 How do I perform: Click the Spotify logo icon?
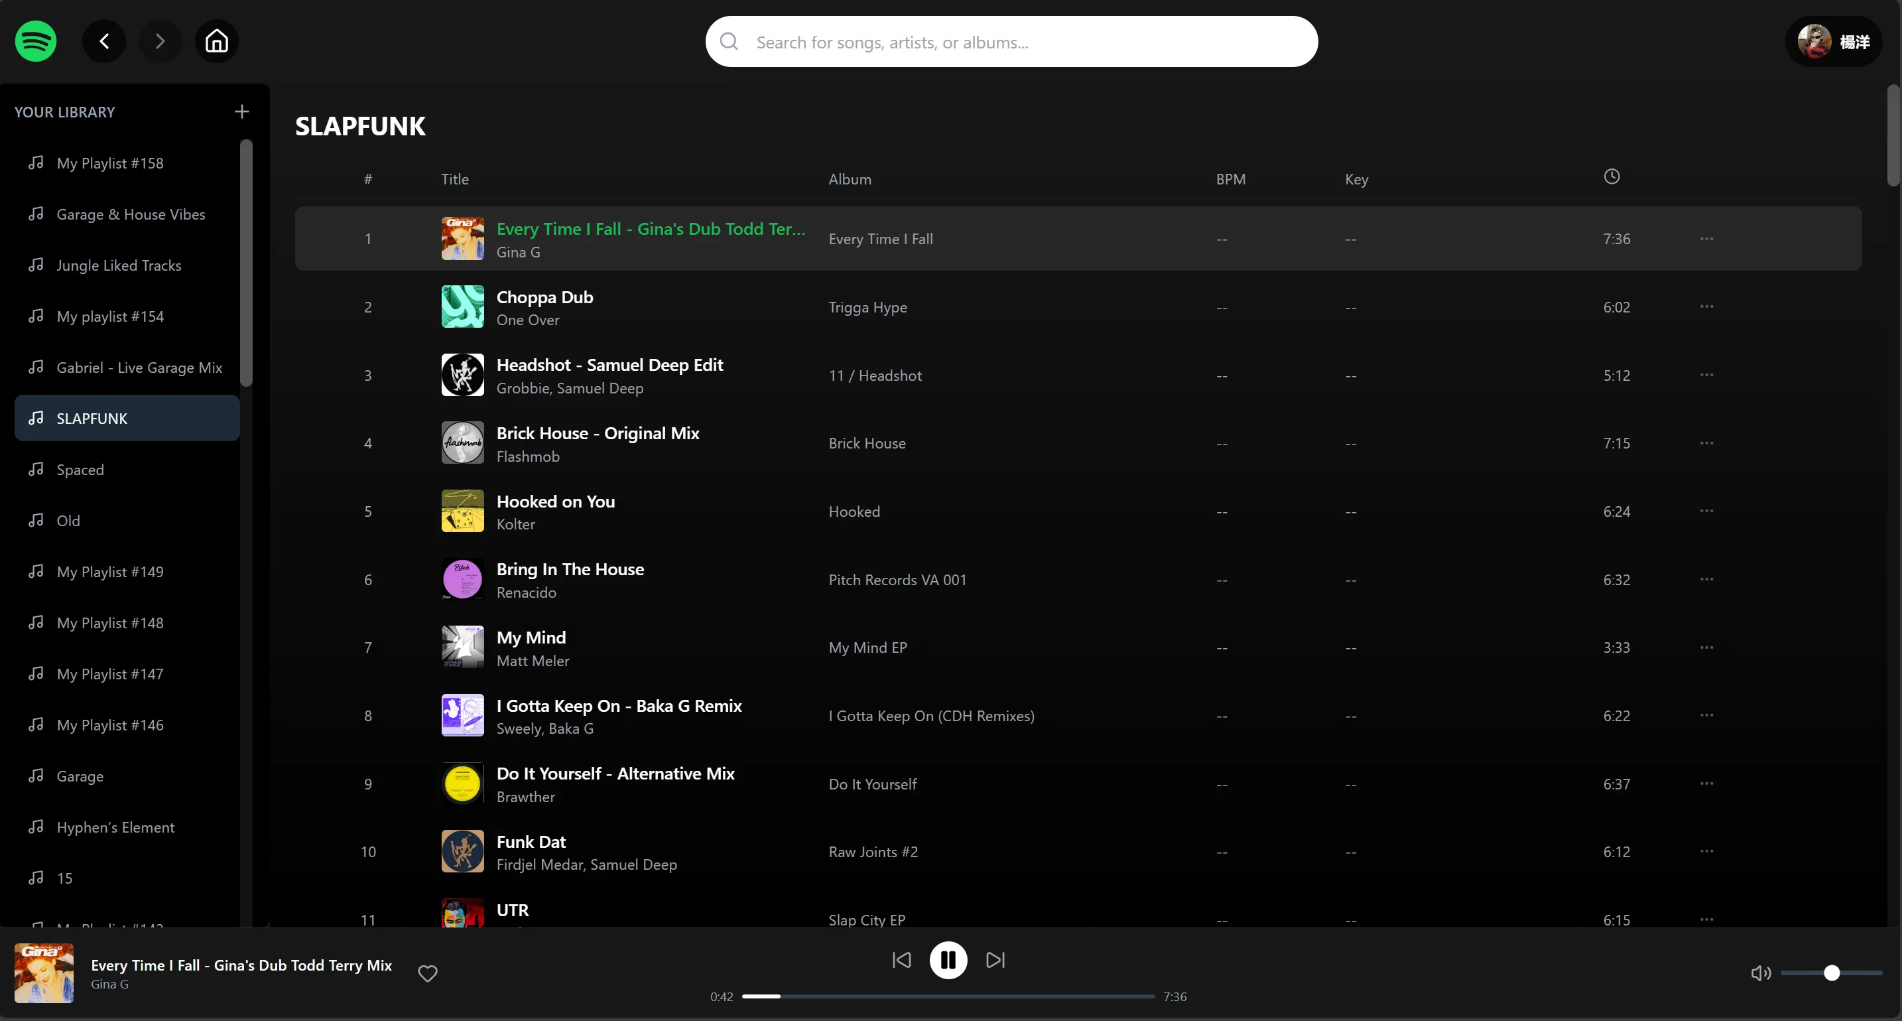[35, 40]
